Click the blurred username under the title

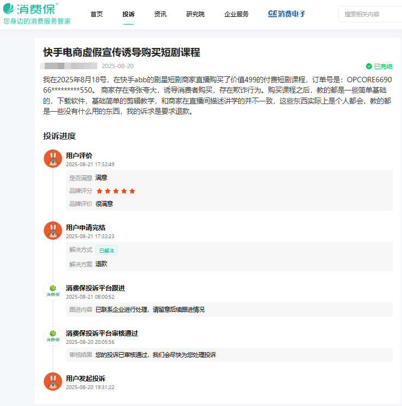click(x=70, y=66)
